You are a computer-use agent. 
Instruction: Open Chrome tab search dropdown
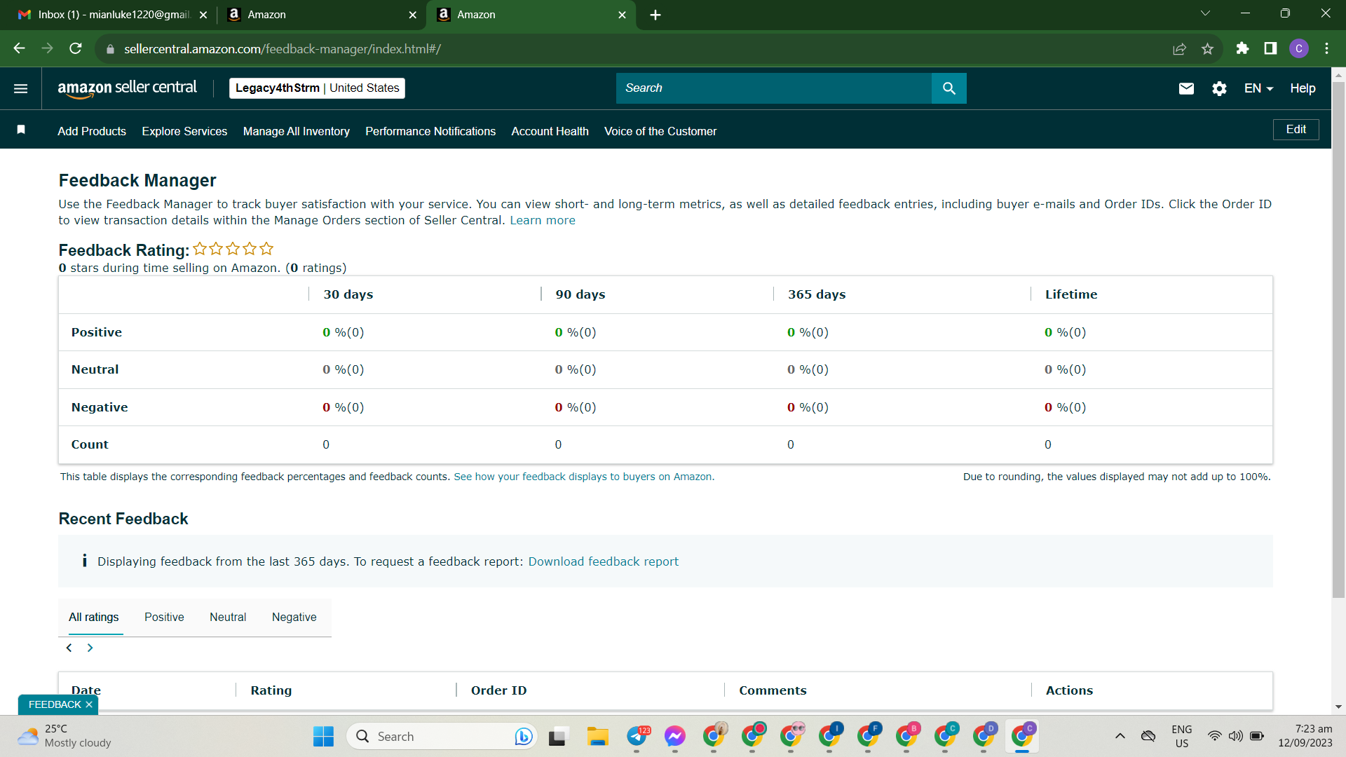click(1206, 13)
